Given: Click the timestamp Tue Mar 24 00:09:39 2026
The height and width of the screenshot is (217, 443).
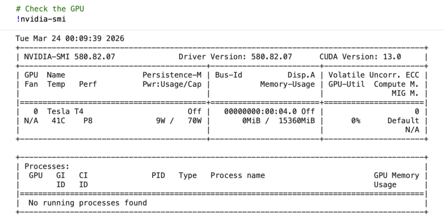Looking at the screenshot, I should click(70, 38).
